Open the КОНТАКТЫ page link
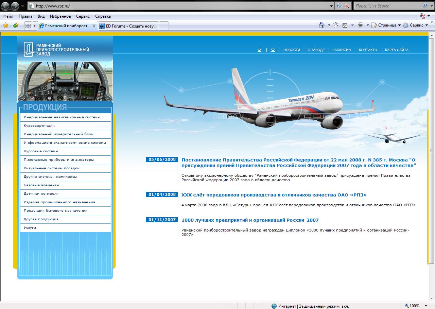Viewport: 435px width, 309px height. [368, 50]
